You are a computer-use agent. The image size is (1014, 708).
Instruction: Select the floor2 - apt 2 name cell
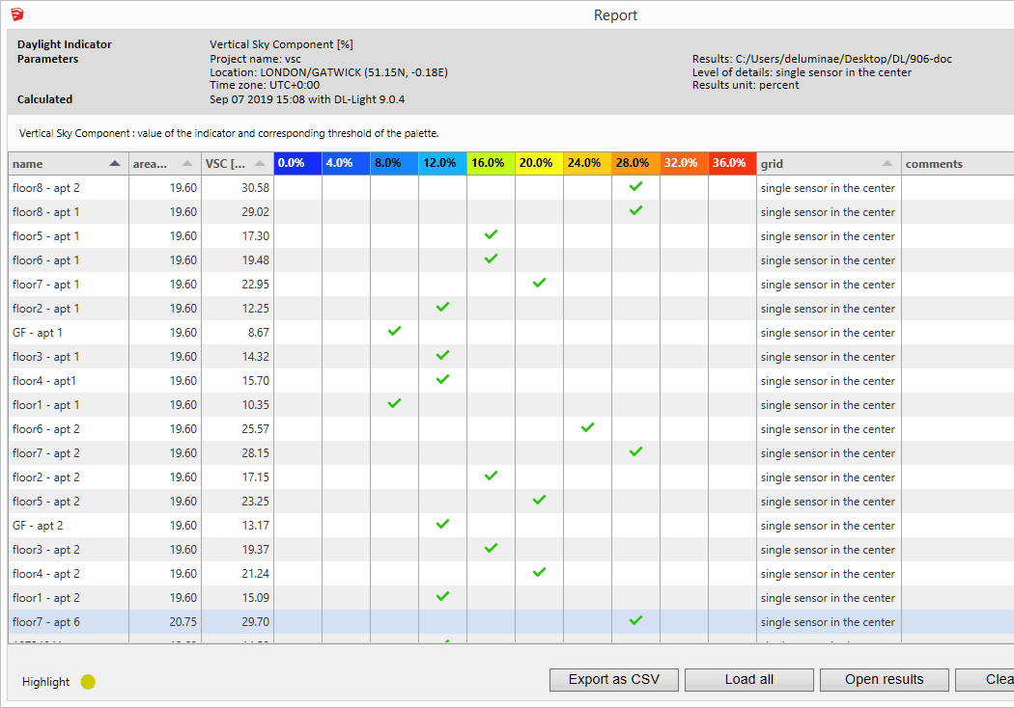(x=69, y=477)
